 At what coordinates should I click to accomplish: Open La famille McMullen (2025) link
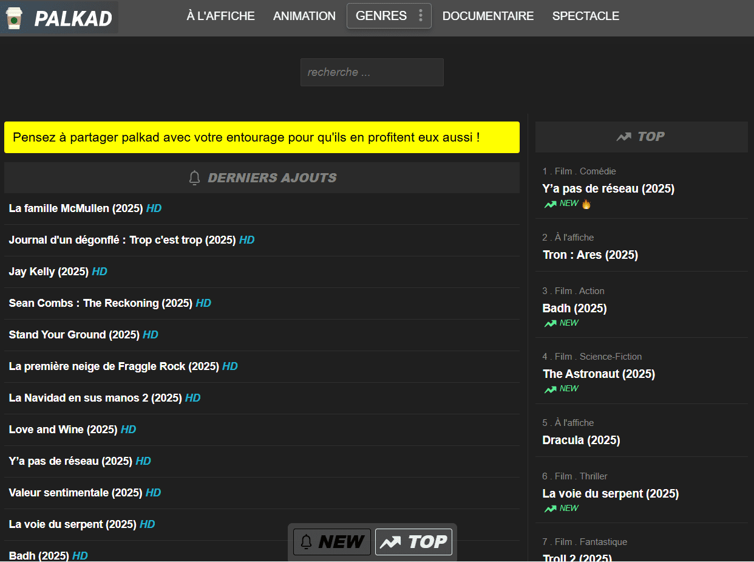pyautogui.click(x=76, y=208)
